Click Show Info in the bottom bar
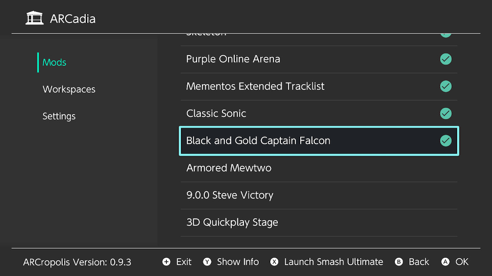 point(238,262)
